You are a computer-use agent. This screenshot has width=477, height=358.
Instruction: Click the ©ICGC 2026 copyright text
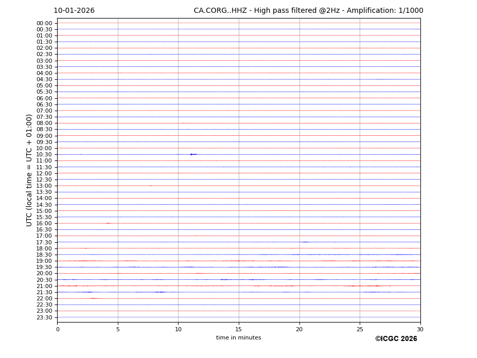pos(396,339)
